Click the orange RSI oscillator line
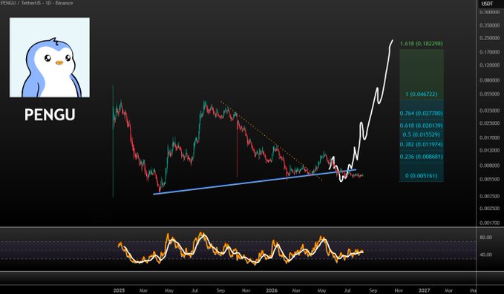 [240, 248]
